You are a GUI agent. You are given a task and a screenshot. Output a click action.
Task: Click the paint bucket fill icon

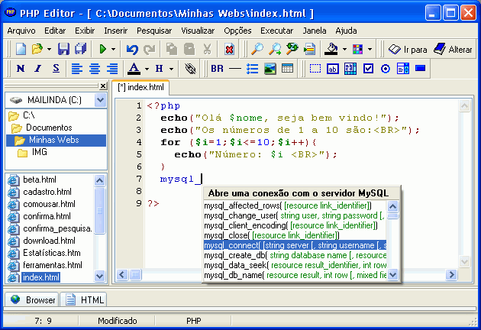tap(331, 49)
